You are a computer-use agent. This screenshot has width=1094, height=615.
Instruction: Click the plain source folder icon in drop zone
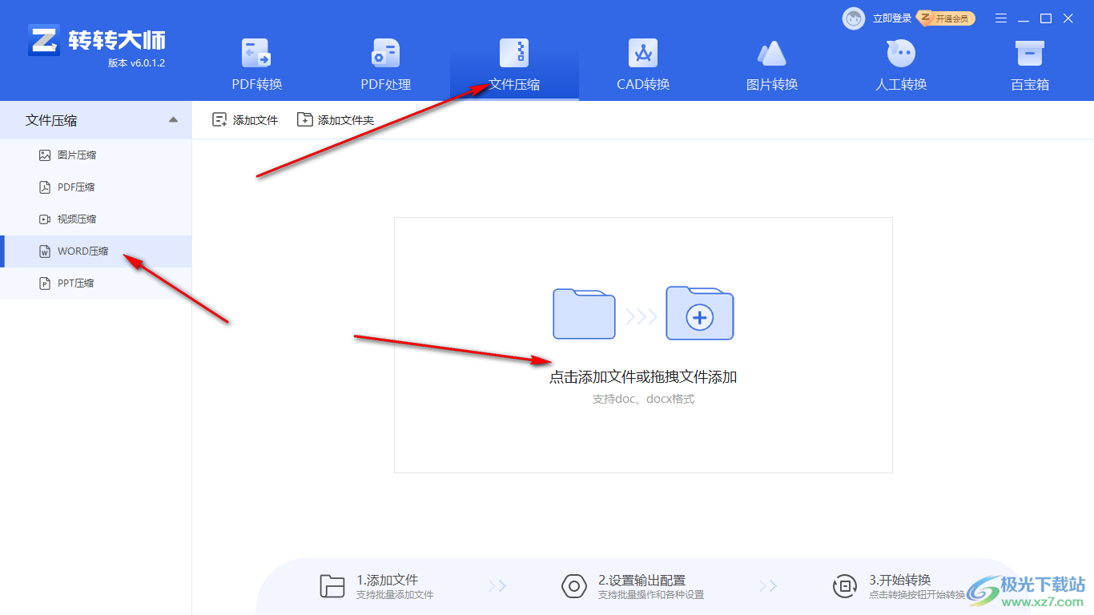pos(584,315)
